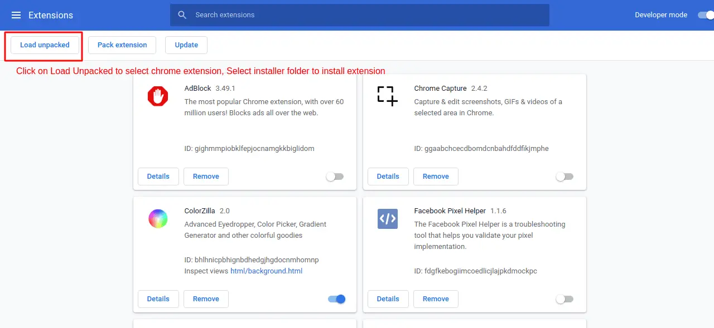Enable the Facebook Pixel Helper toggle
Viewport: 714px width, 328px height.
click(565, 299)
